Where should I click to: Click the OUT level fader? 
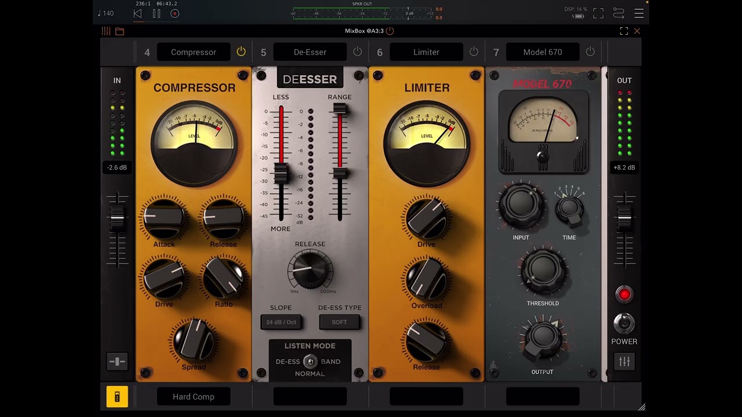624,219
